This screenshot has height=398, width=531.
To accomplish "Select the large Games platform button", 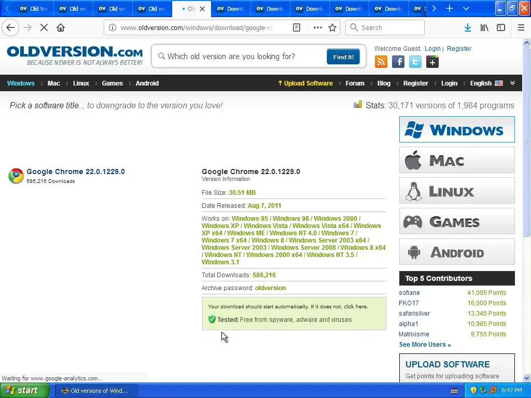I will point(457,221).
